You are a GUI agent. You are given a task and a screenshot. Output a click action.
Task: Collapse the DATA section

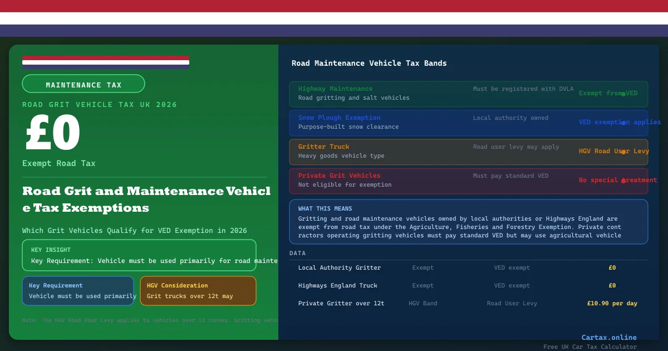297,253
